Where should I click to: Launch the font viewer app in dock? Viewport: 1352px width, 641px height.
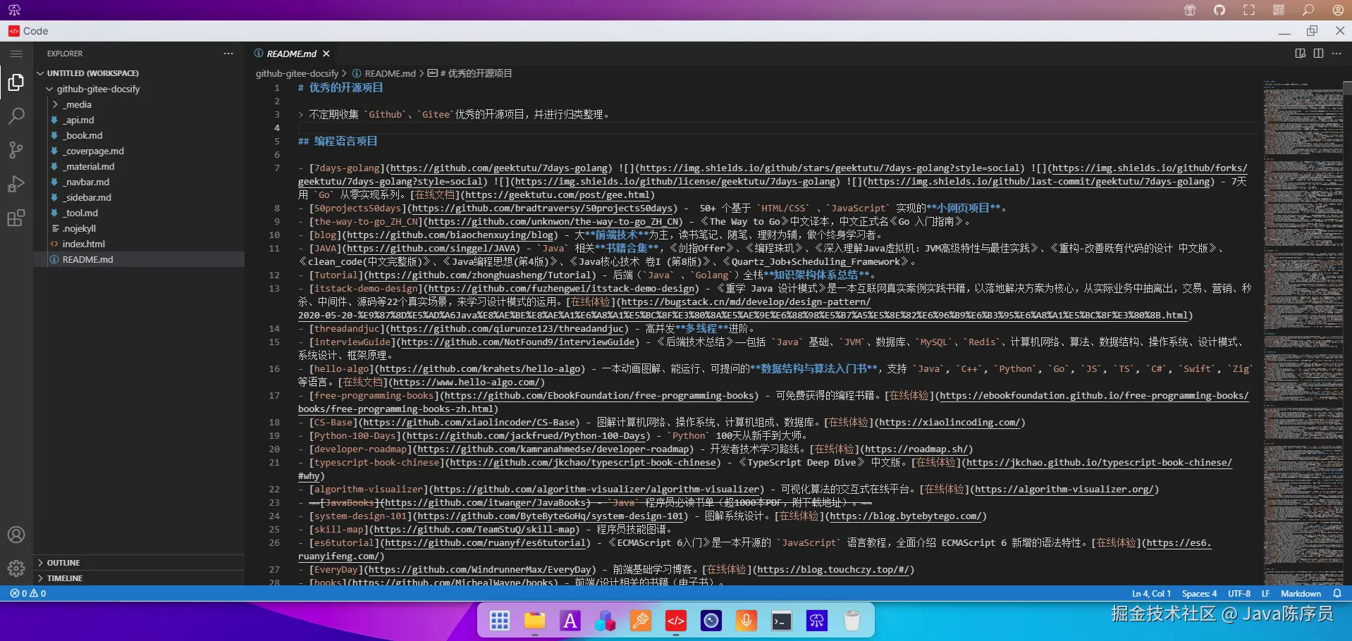tap(570, 621)
